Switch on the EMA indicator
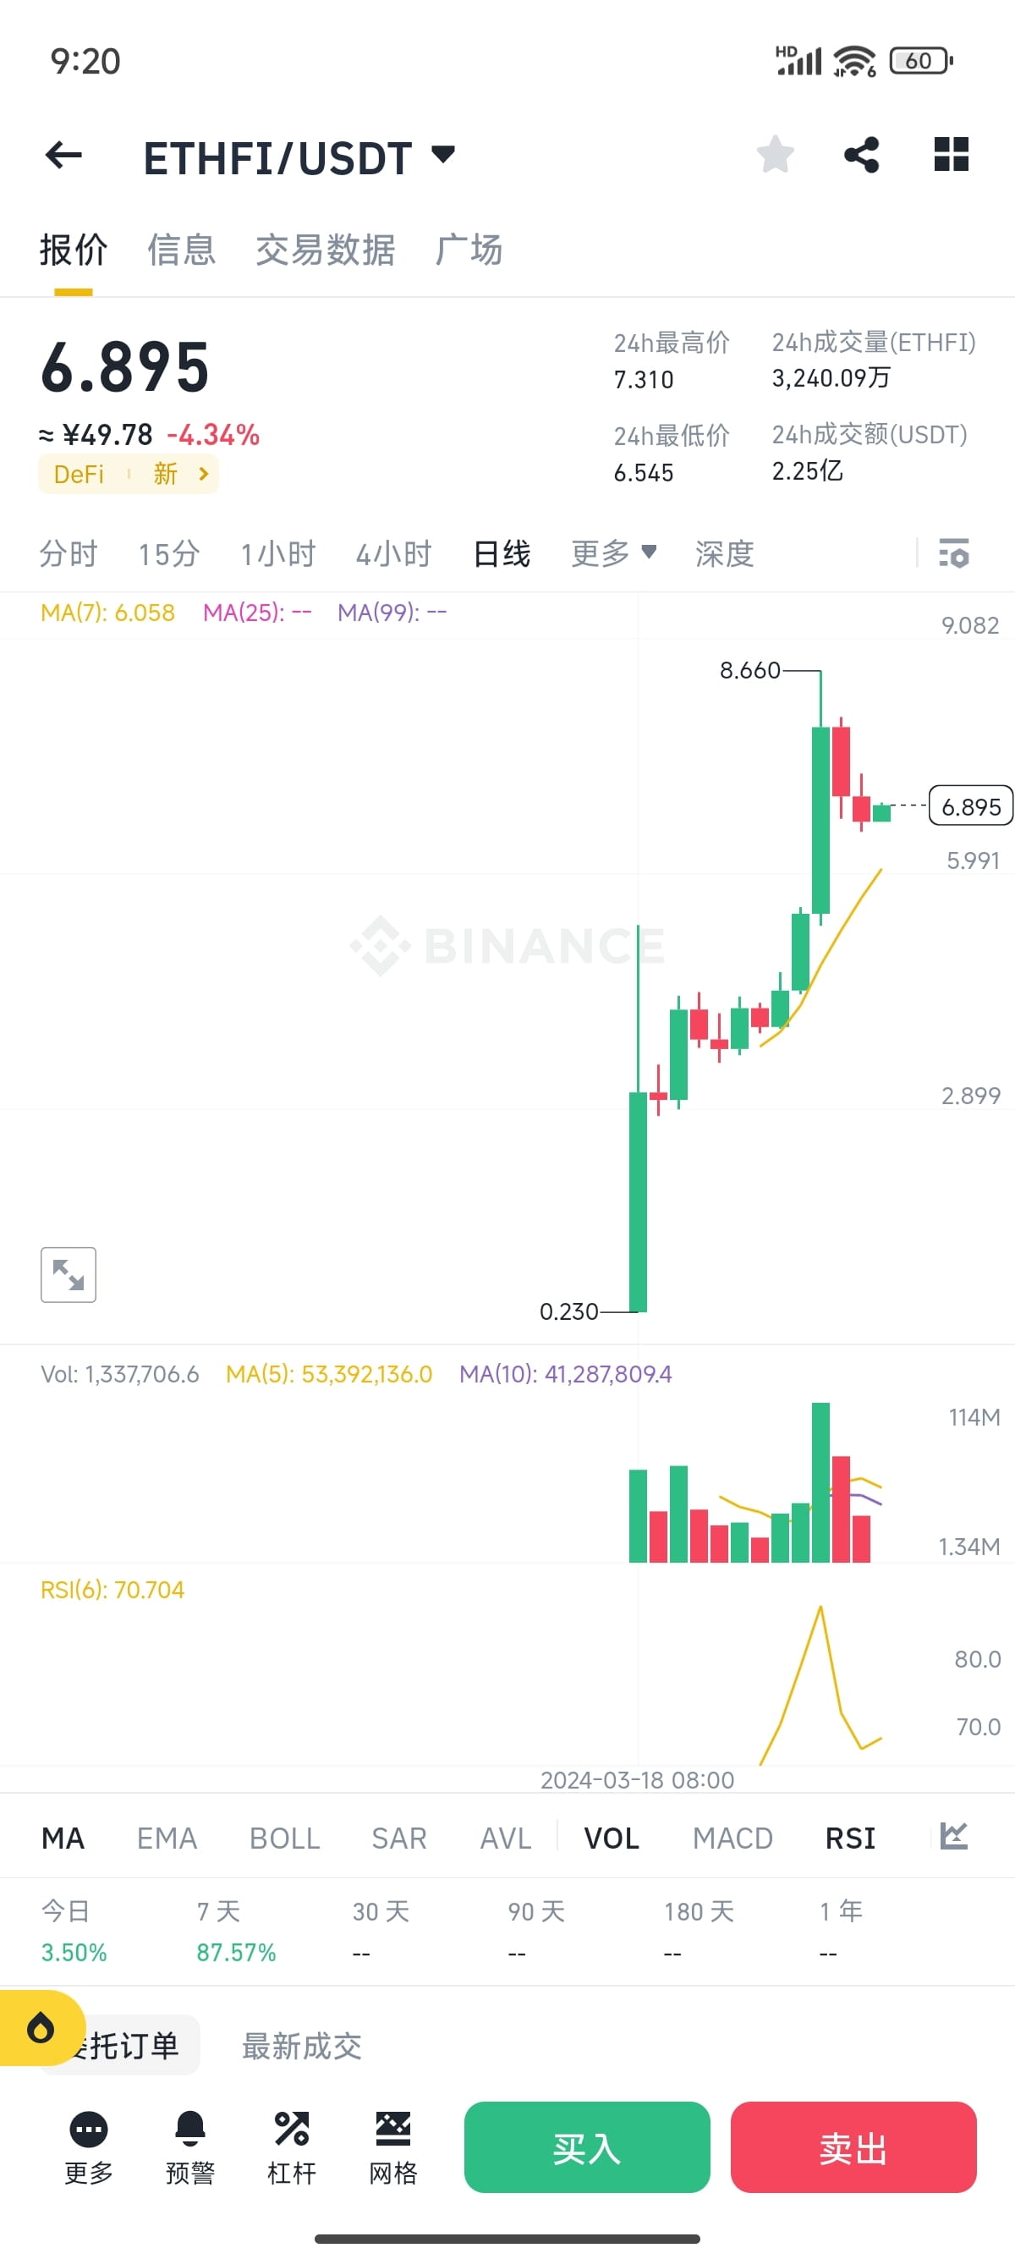The width and height of the screenshot is (1015, 2259). [167, 1838]
